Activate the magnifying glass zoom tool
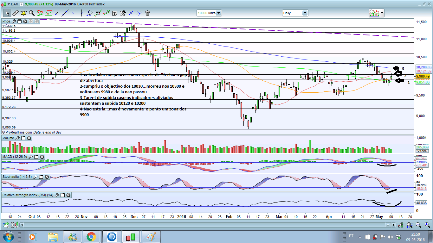433x243 pixels. tap(32, 13)
